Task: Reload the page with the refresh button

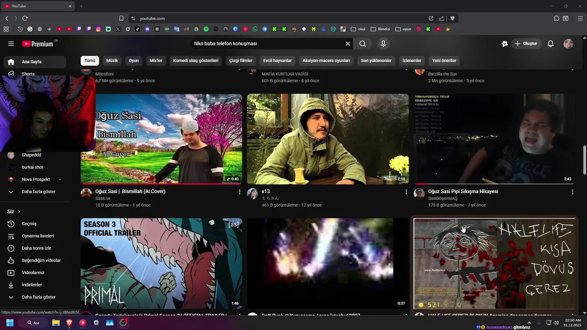Action: pos(25,18)
